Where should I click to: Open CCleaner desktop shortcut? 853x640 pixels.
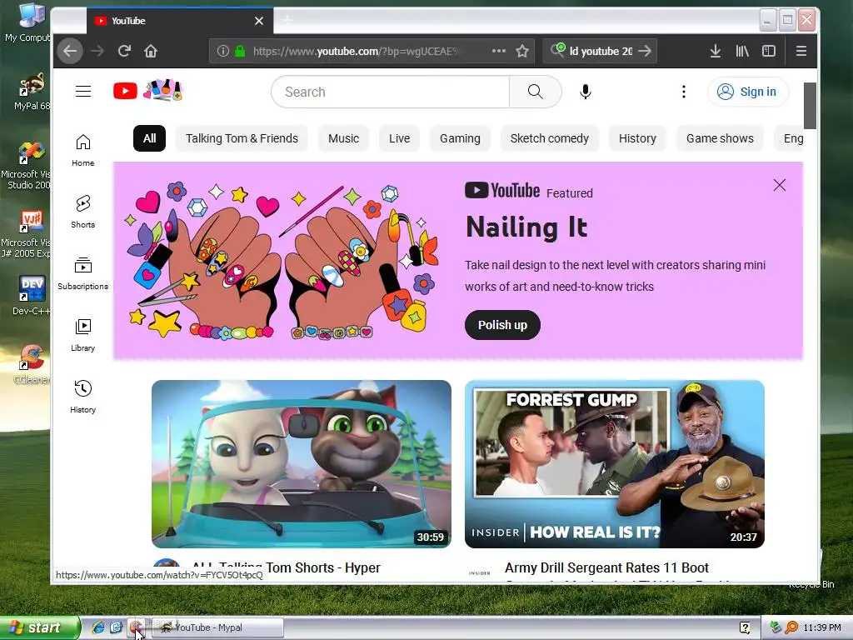[31, 364]
